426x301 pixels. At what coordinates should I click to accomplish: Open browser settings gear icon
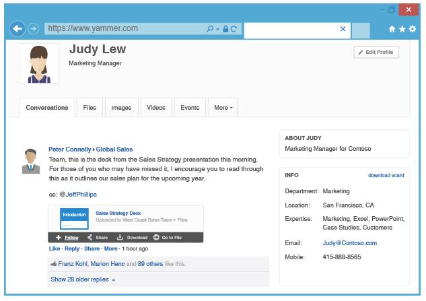[x=413, y=29]
